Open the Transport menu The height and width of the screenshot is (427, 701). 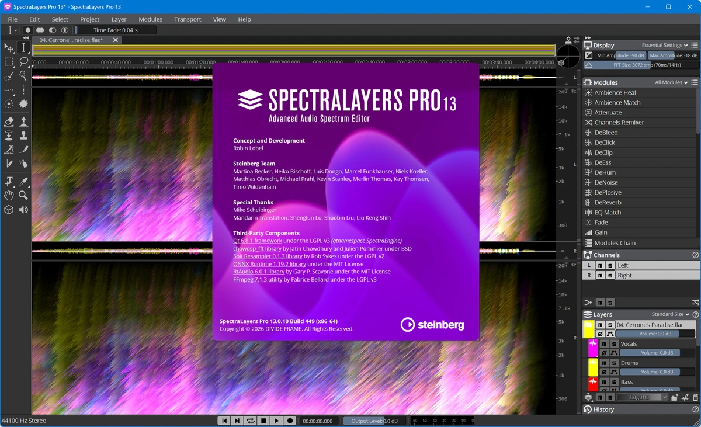(188, 19)
